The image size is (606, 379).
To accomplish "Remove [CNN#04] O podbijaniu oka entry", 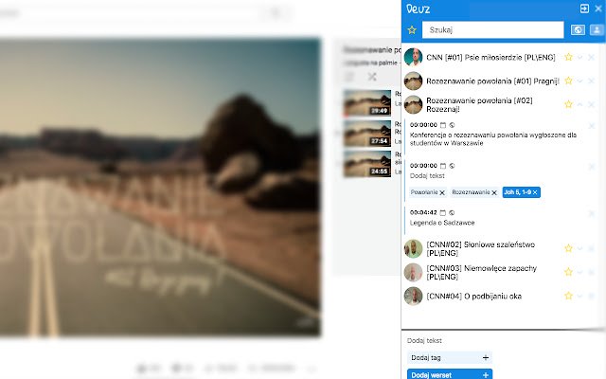I will [591, 297].
